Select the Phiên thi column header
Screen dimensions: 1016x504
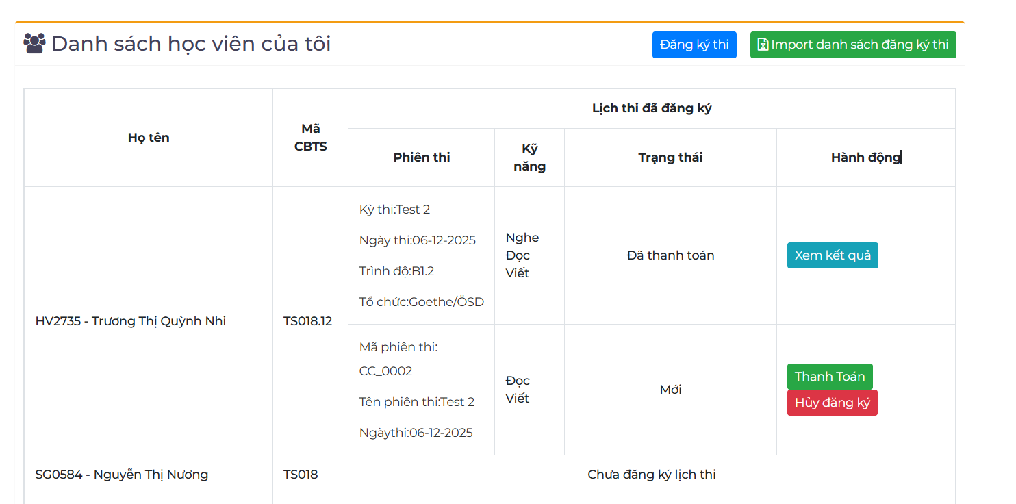[421, 157]
